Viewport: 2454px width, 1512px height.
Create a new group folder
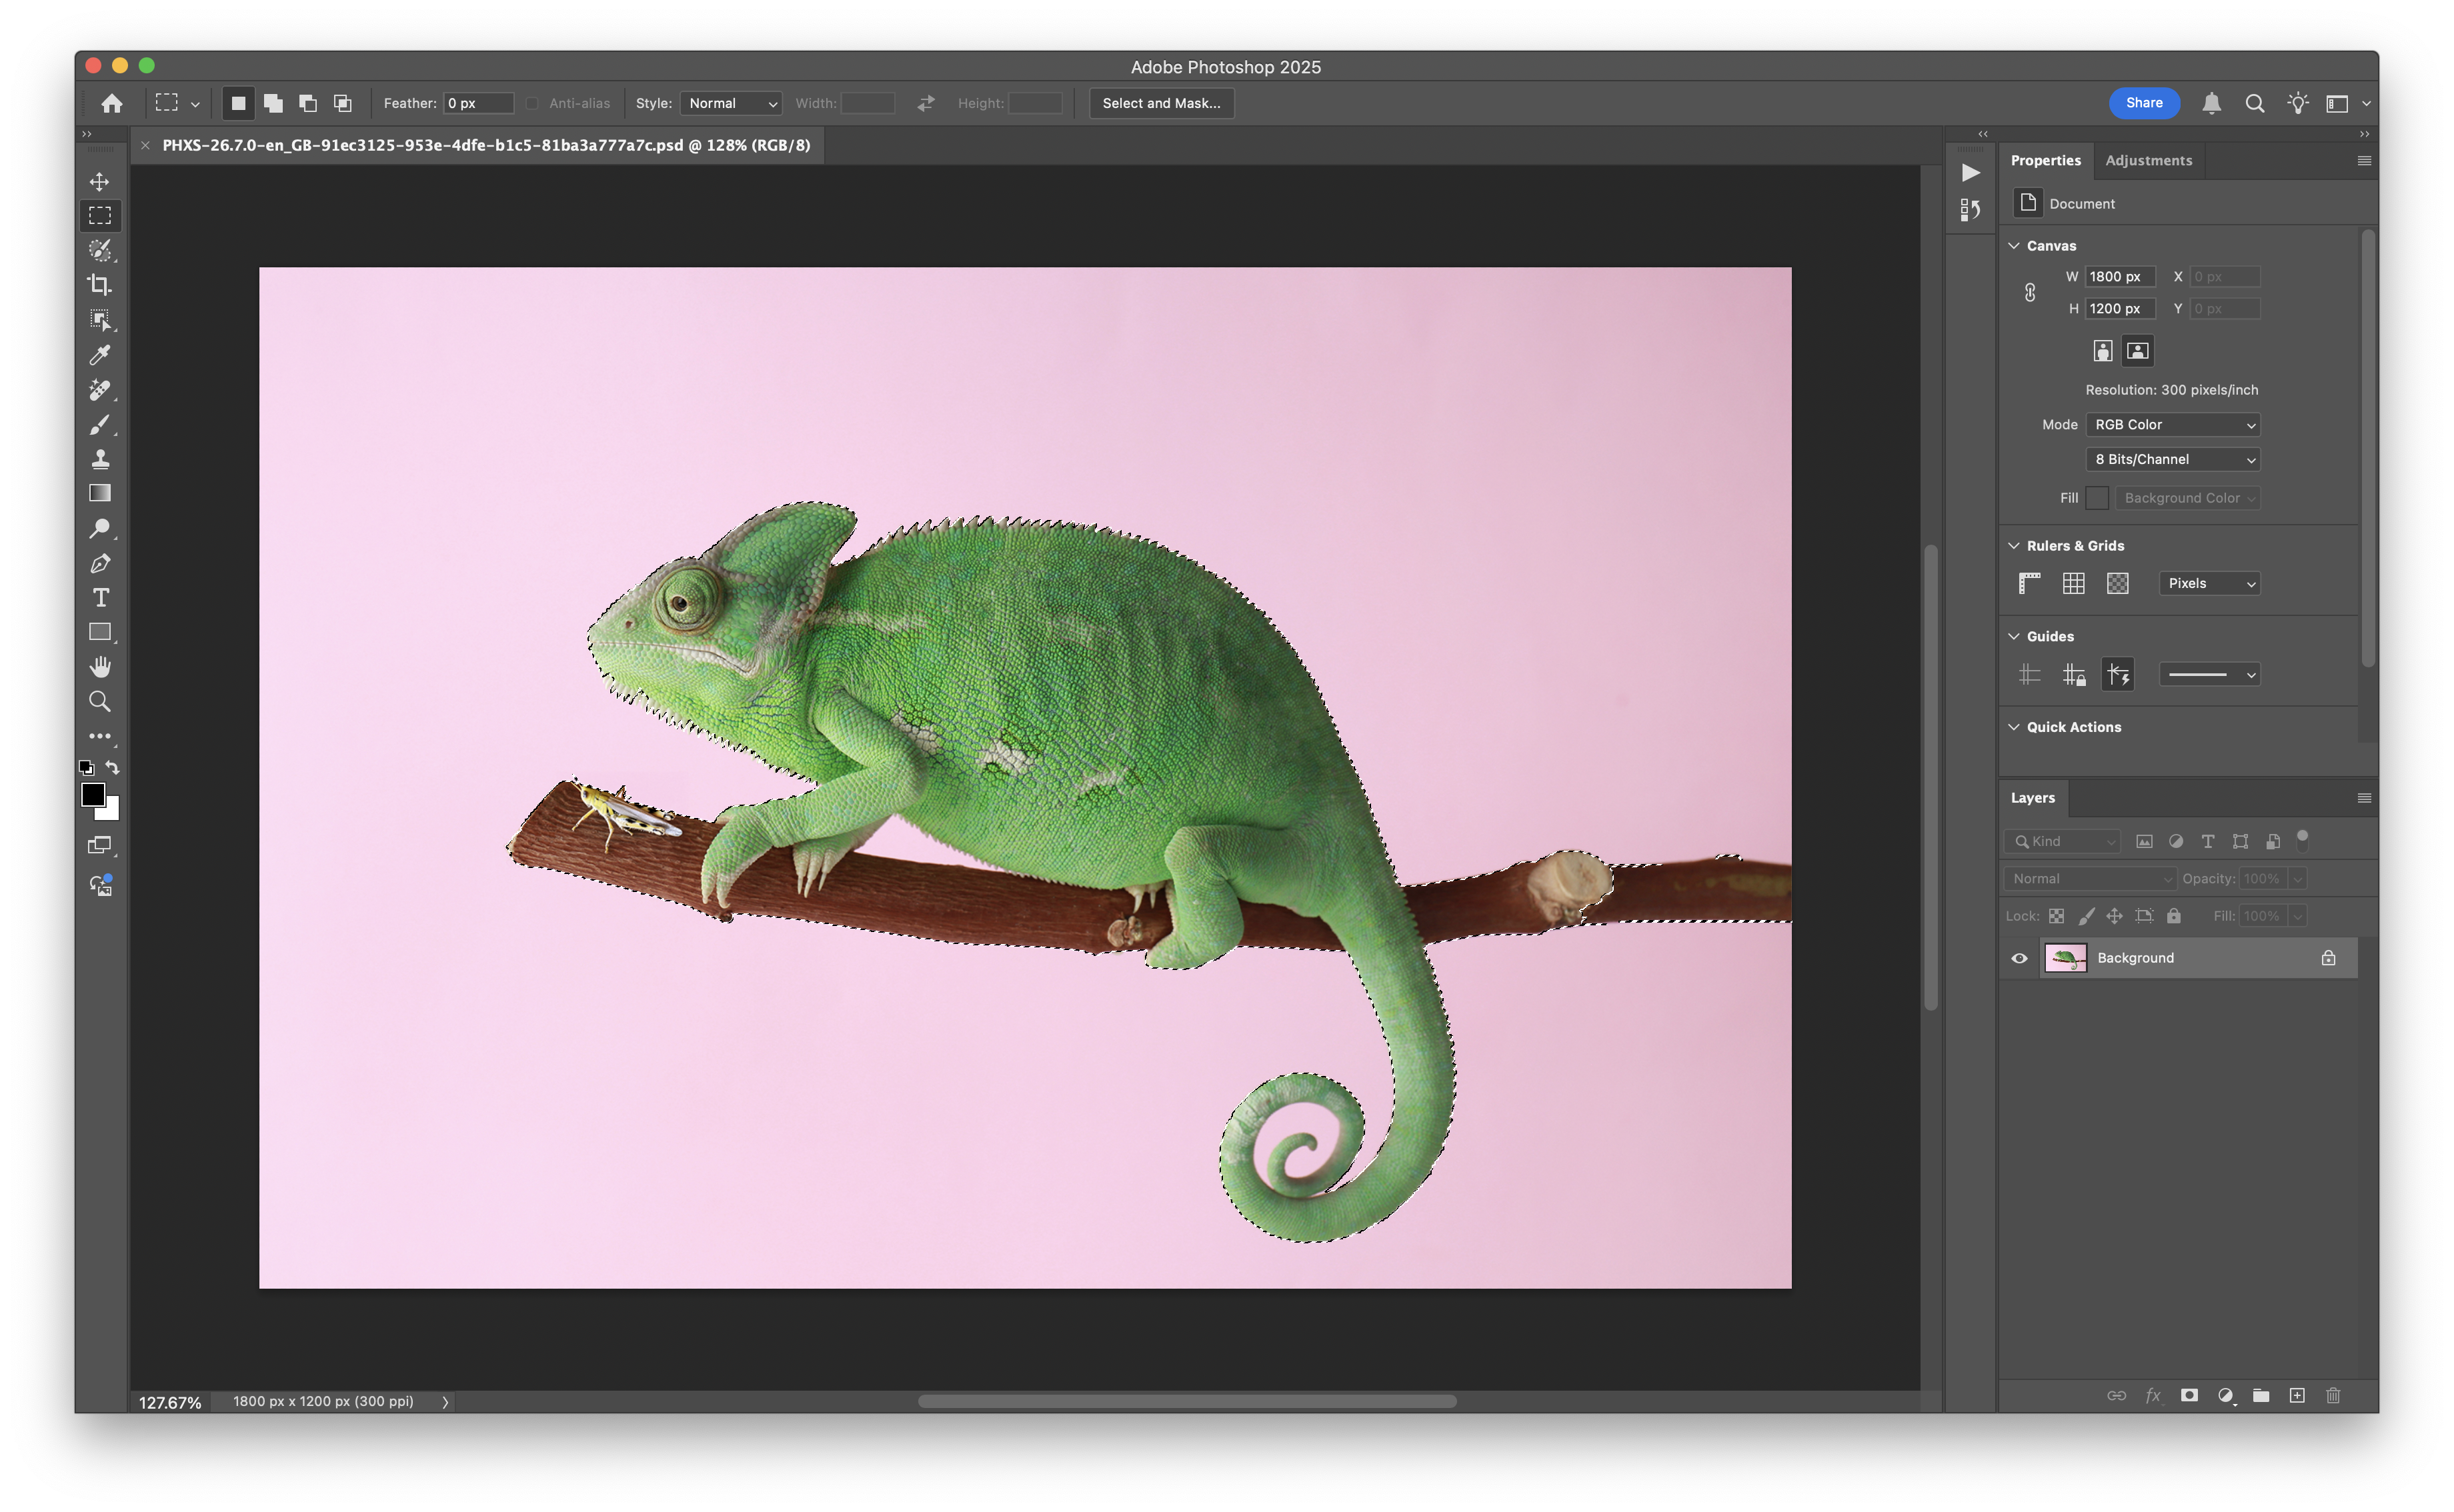point(2261,1395)
